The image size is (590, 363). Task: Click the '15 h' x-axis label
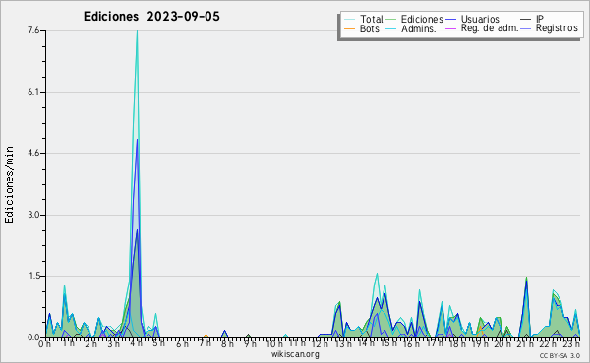387,343
